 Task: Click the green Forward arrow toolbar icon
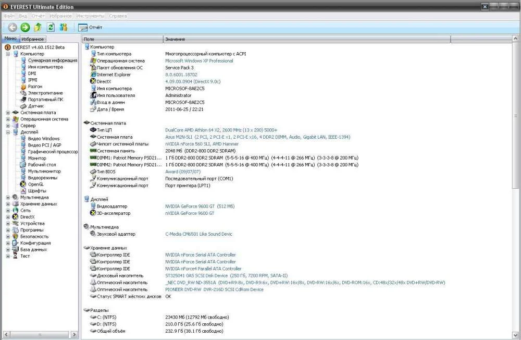pos(25,27)
